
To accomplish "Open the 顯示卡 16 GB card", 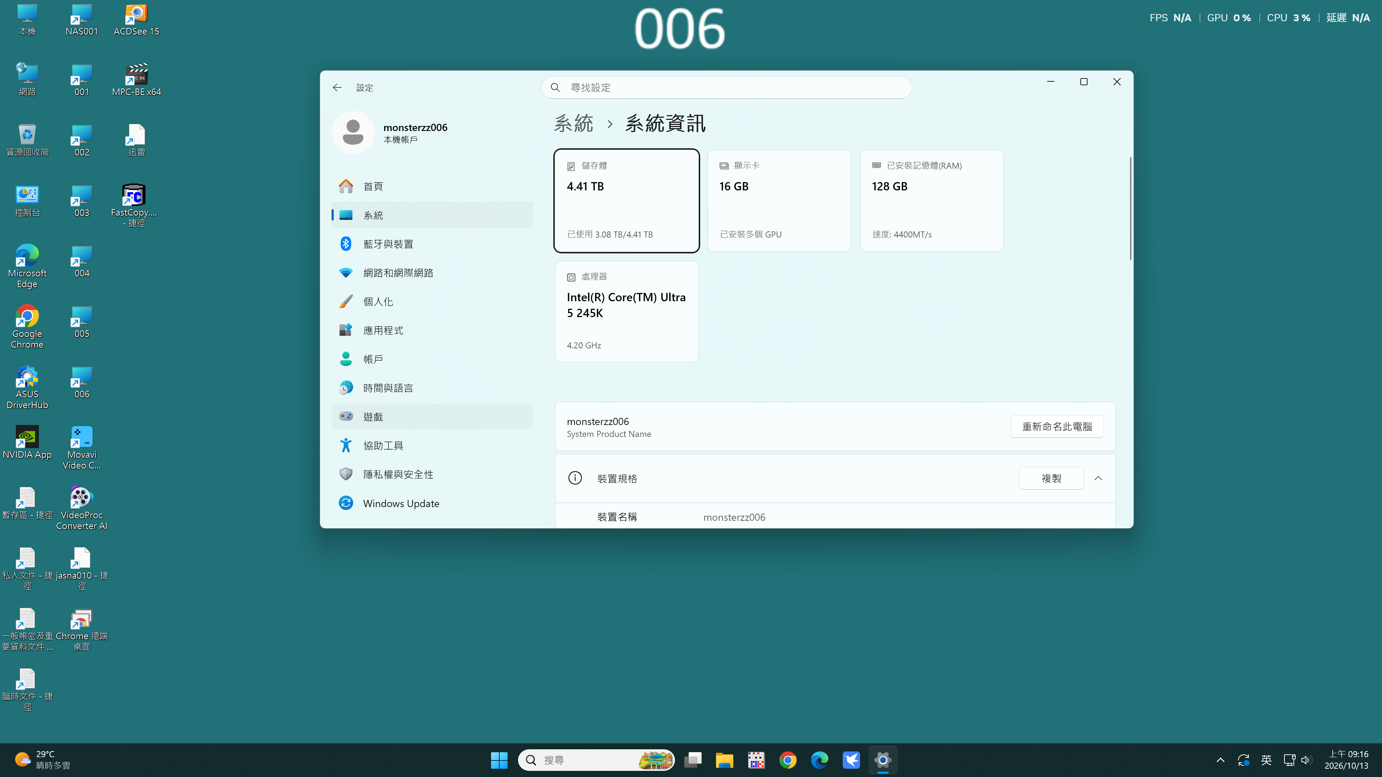I will [779, 200].
